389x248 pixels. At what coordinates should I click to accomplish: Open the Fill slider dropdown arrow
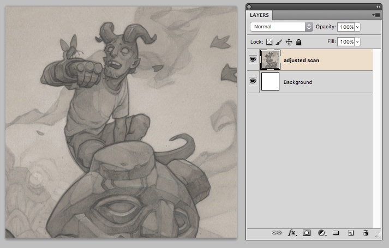click(357, 41)
